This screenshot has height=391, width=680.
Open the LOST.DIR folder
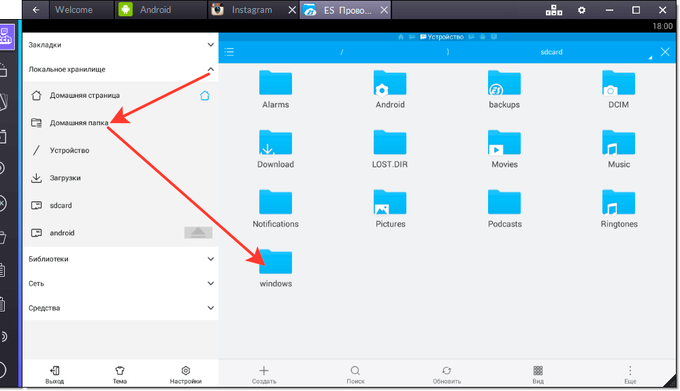(390, 150)
